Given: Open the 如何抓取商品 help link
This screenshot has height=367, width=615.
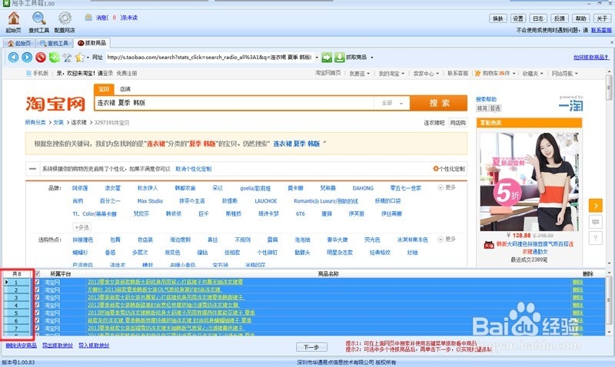Looking at the screenshot, I should (591, 57).
